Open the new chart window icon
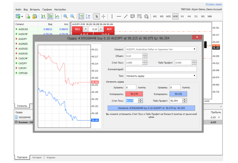Image resolution: width=238 pixels, height=163 pixels. point(18,16)
